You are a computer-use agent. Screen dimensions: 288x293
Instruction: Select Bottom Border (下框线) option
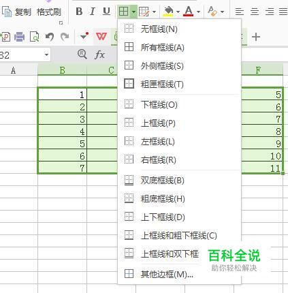[179, 105]
